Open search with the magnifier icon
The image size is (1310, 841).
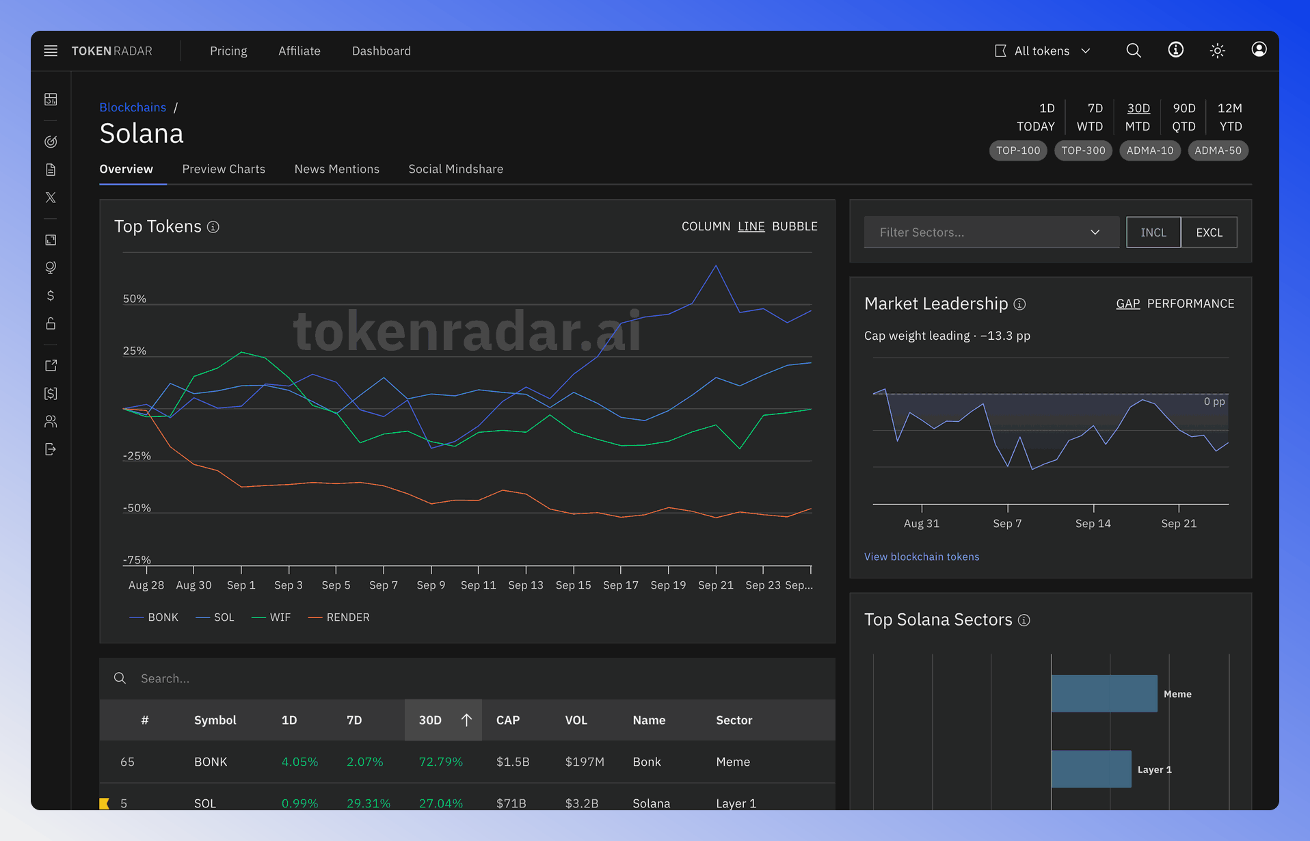pyautogui.click(x=1134, y=51)
